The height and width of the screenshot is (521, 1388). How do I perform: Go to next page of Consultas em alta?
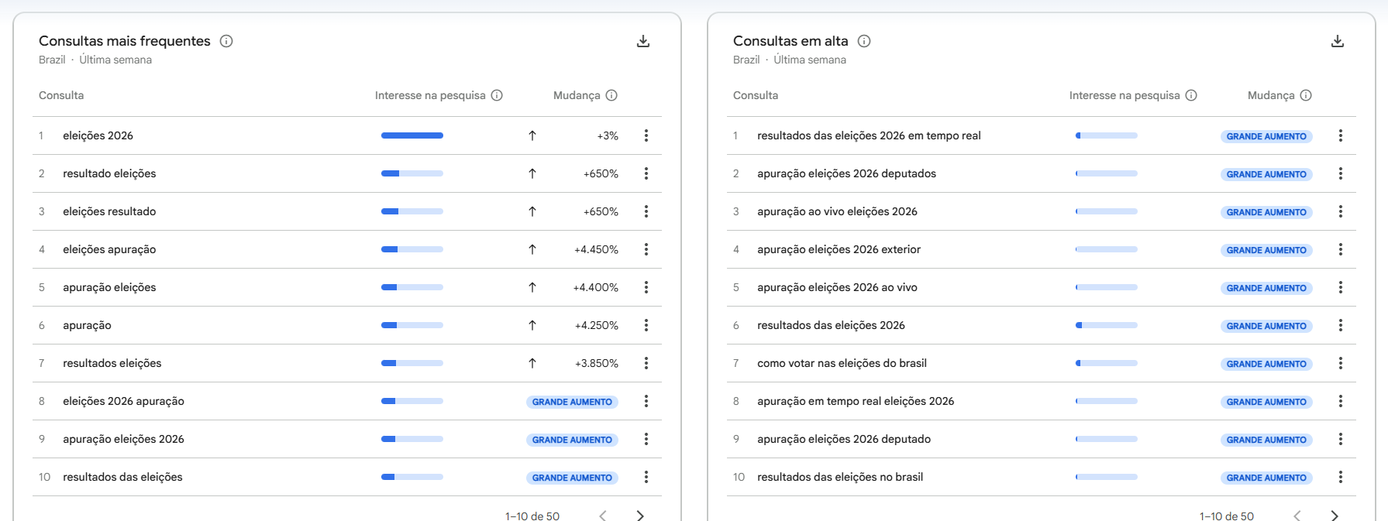1335,516
